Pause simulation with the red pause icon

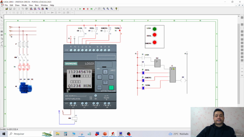(88, 9)
